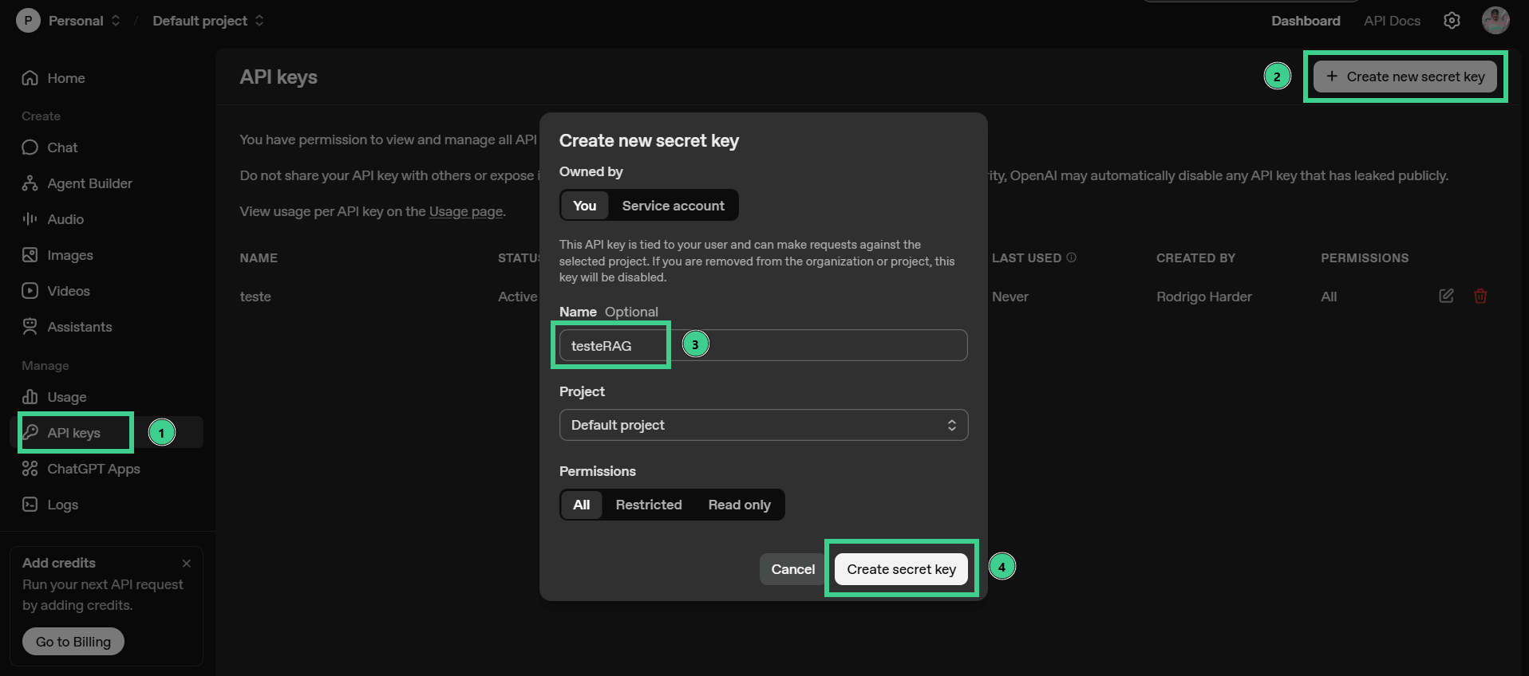Screen dimensions: 1529x676
Task: Click Create new secret key button
Action: [x=1405, y=77]
